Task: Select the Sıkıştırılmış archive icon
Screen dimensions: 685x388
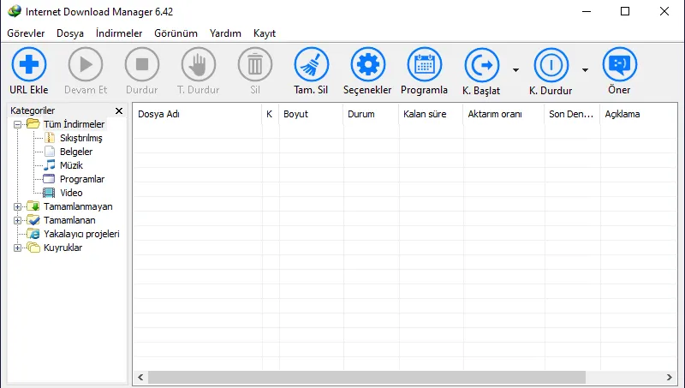Action: (50, 138)
